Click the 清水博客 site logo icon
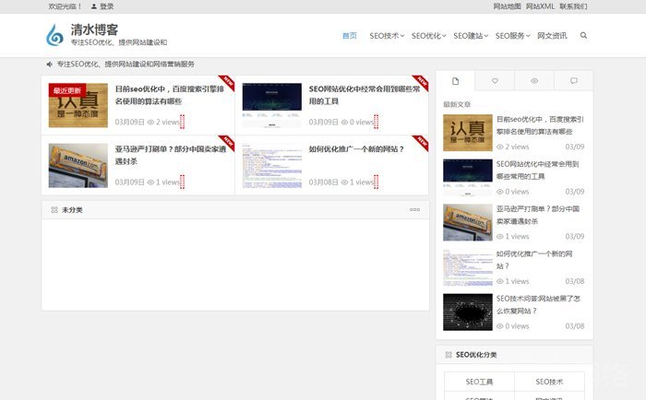 point(56,36)
